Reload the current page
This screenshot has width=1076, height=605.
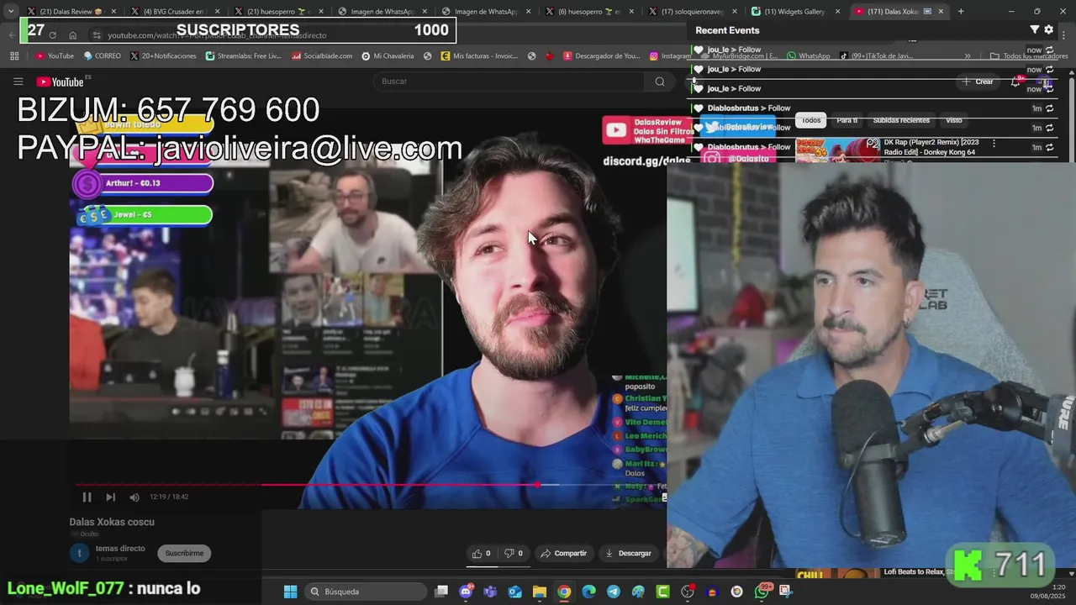coord(52,35)
